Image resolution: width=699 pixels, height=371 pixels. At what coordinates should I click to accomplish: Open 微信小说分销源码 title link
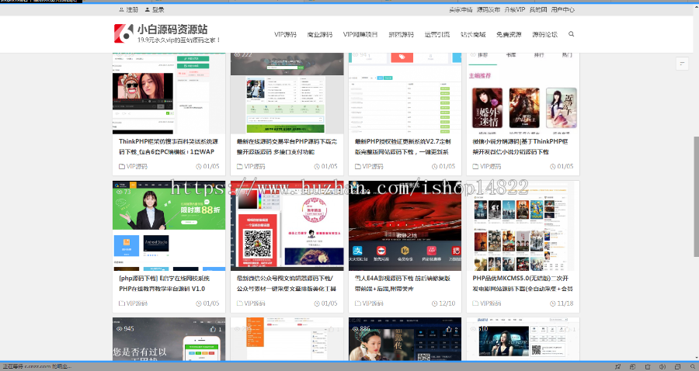(x=520, y=147)
